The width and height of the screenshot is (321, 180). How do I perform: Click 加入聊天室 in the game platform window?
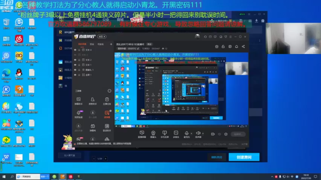pyautogui.click(x=69, y=155)
